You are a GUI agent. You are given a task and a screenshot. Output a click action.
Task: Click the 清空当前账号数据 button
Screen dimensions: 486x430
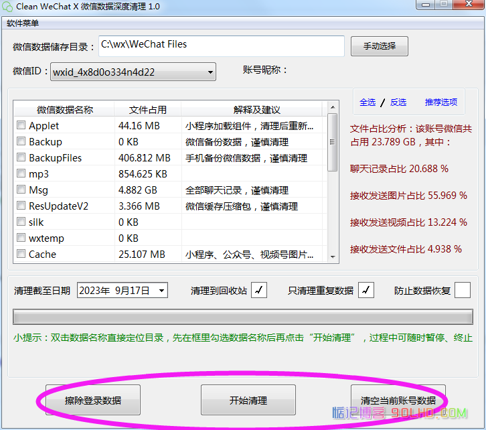398,401
